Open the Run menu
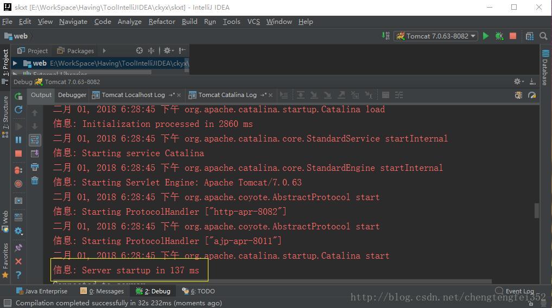 pos(210,22)
